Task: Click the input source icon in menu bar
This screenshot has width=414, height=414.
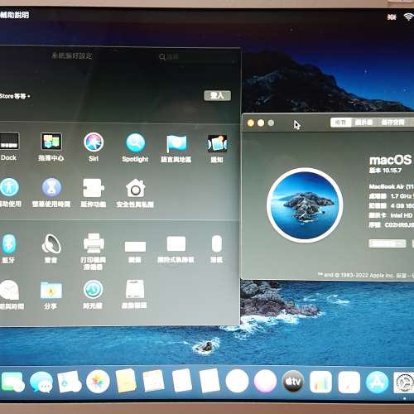Action: 392,17
